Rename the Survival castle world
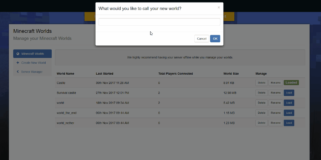321x160 pixels. pos(276,93)
